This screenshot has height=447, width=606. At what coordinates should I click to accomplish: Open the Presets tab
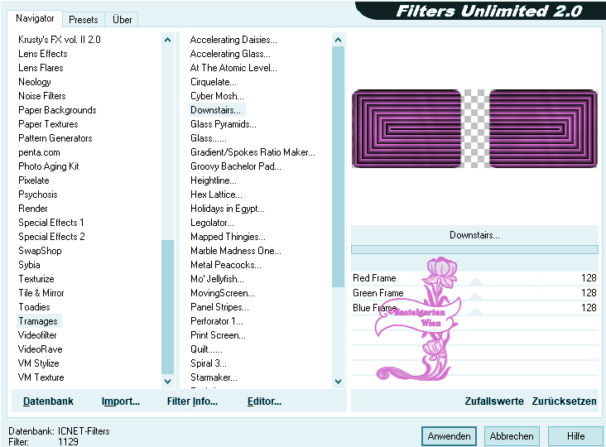pos(84,19)
